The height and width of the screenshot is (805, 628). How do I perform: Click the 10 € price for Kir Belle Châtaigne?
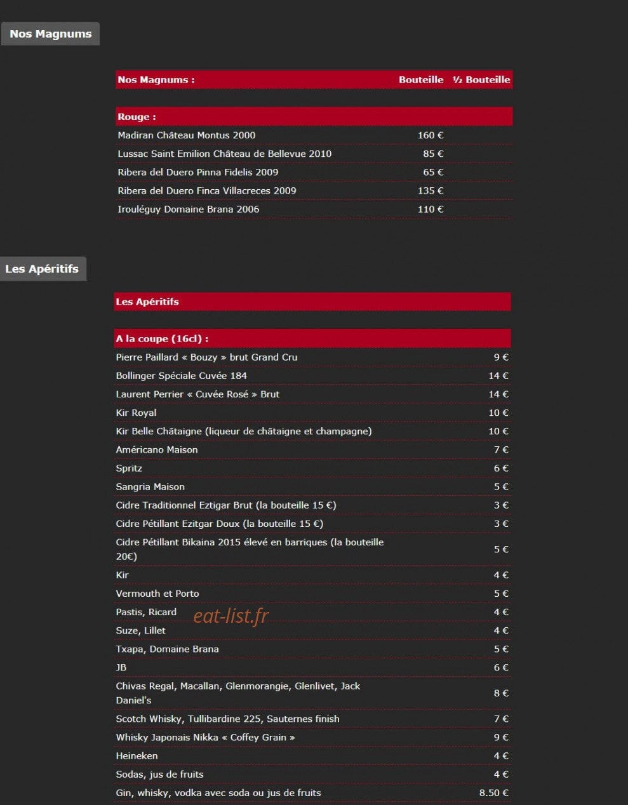click(x=498, y=431)
